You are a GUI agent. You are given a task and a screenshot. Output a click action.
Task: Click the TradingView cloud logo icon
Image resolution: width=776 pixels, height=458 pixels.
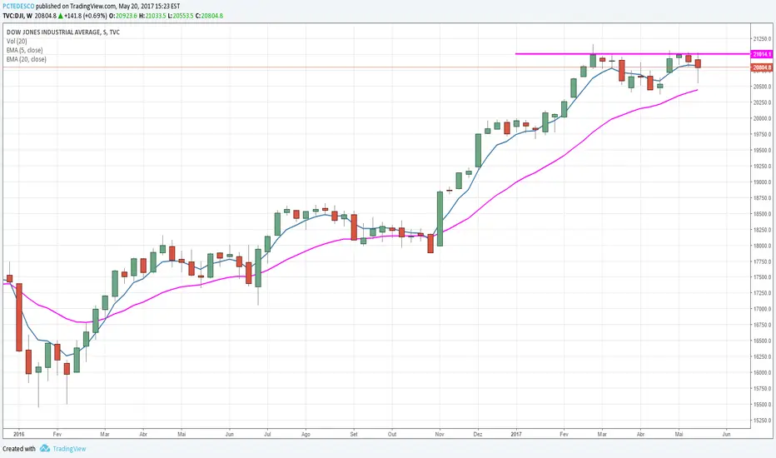click(x=45, y=448)
